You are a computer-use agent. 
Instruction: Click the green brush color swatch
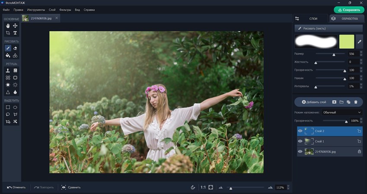[347, 42]
